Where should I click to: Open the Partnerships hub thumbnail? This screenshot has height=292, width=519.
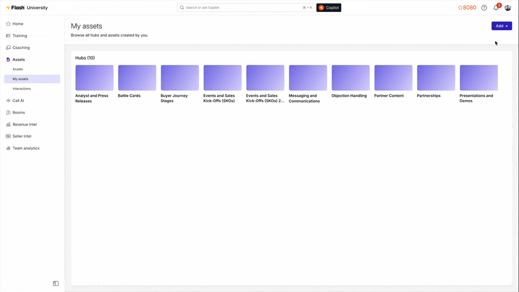(436, 78)
